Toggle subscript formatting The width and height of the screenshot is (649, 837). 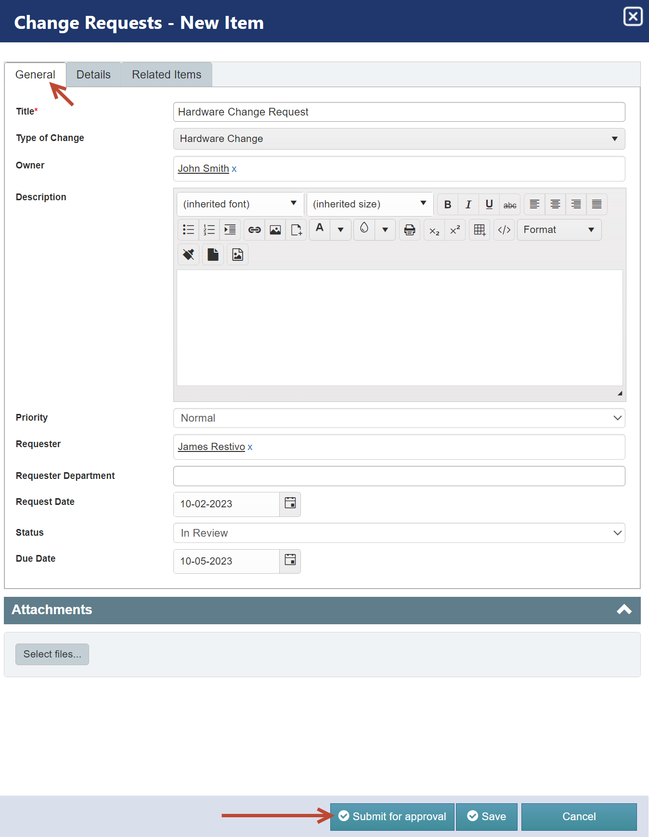[434, 230]
